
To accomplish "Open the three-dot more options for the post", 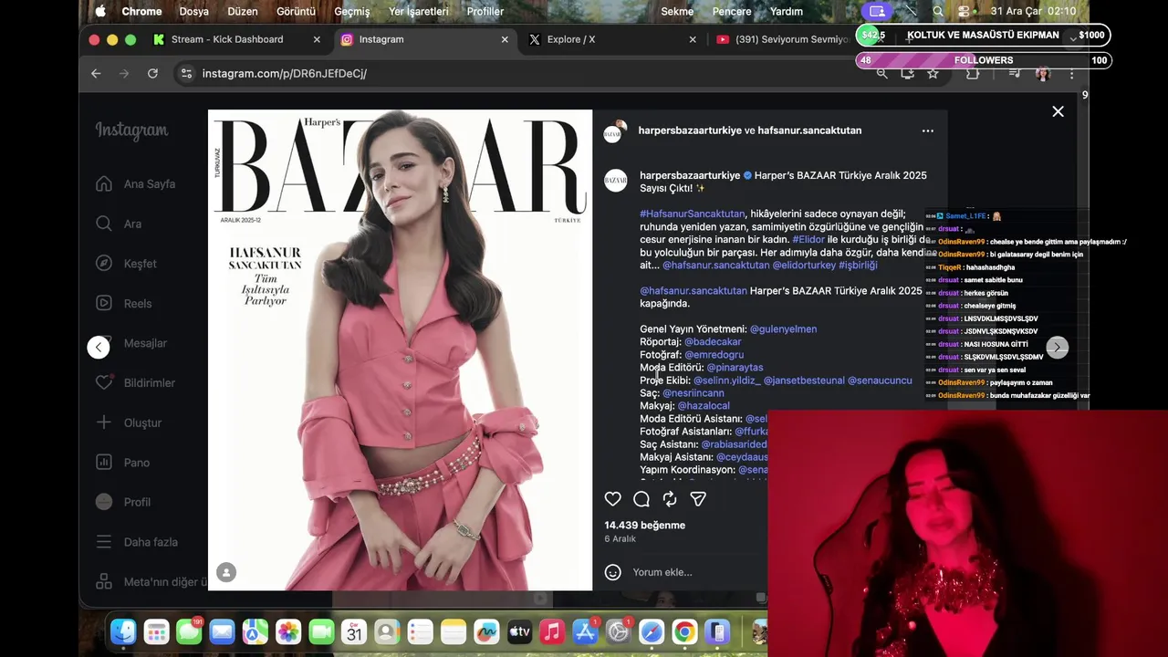I will (x=927, y=130).
